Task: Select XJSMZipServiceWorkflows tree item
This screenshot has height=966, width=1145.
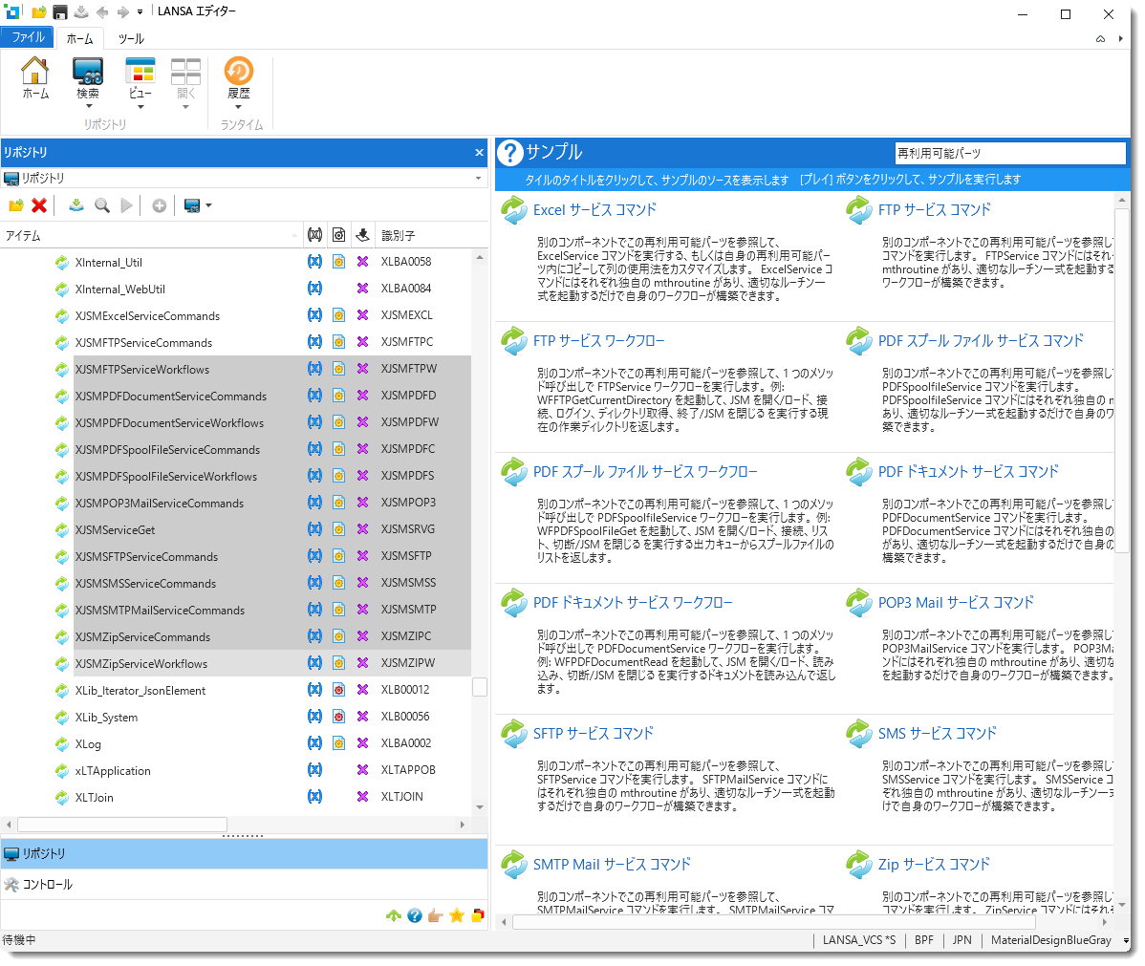Action: pos(140,664)
